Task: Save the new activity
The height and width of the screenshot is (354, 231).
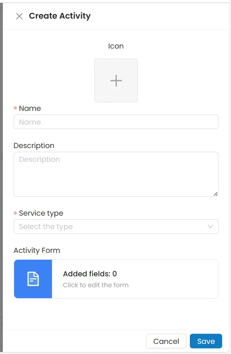Action: (206, 341)
